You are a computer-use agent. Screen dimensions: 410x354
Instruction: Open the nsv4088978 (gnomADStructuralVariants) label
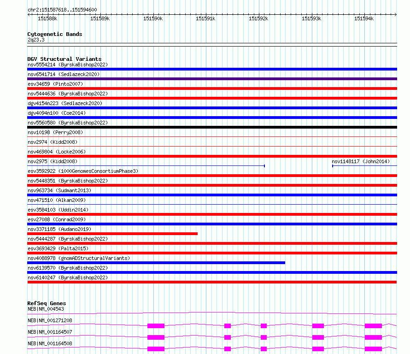coord(79,258)
